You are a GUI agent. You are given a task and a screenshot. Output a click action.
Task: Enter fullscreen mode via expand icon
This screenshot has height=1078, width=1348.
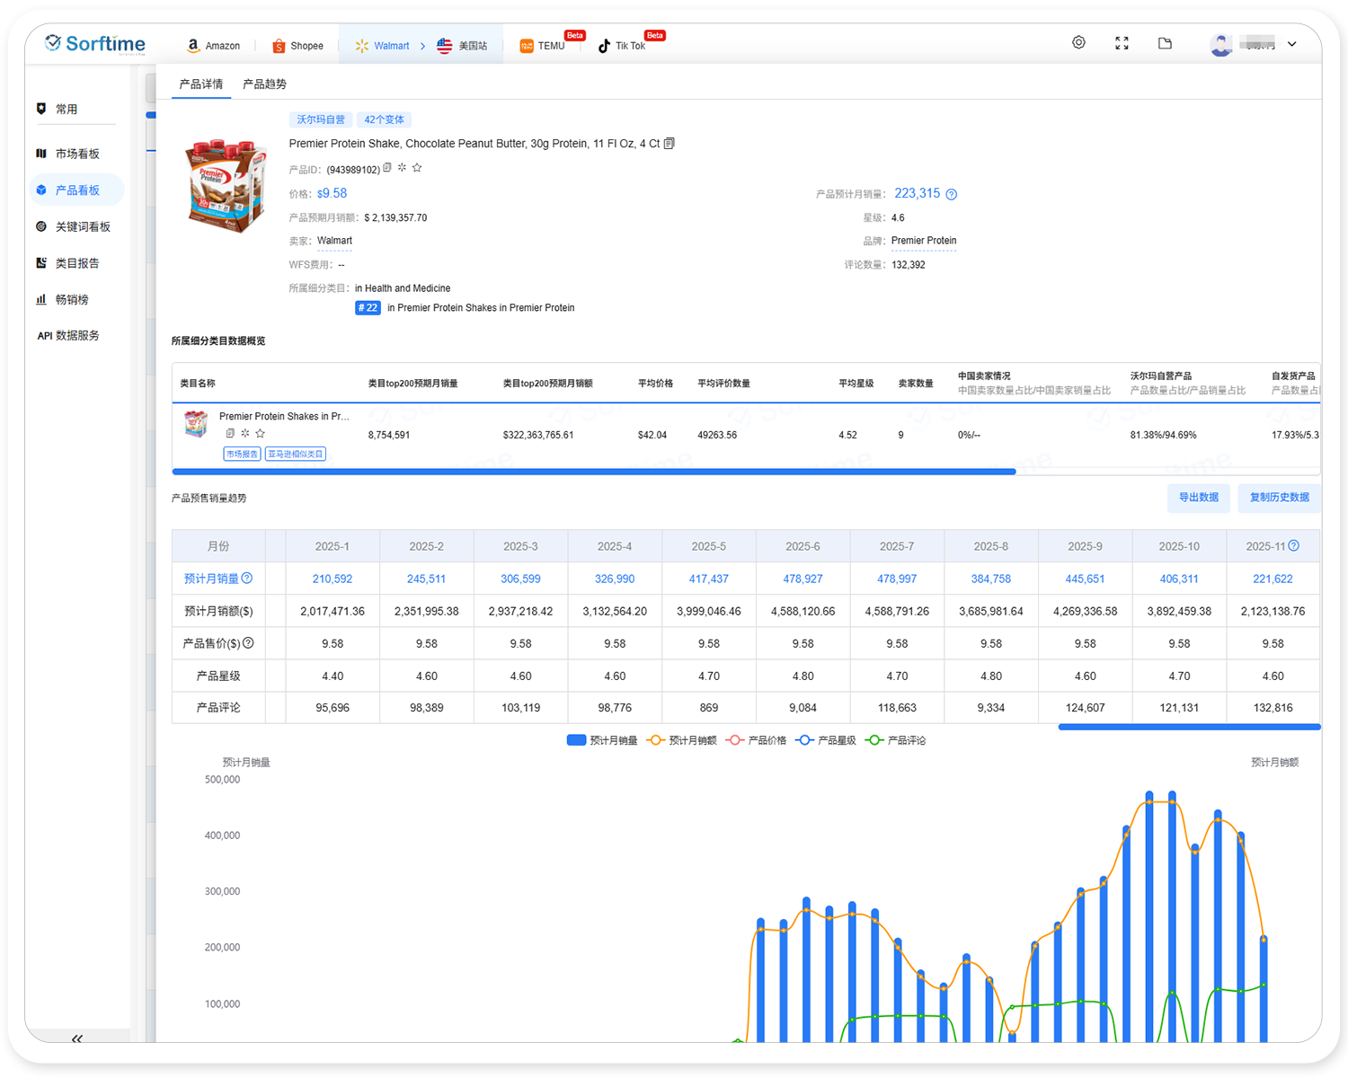(x=1122, y=43)
